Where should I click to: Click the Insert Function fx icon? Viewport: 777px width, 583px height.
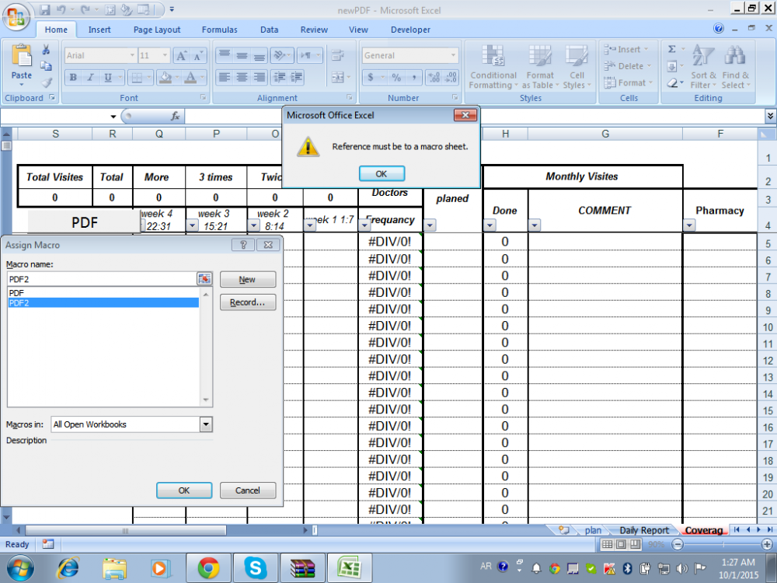coord(175,116)
